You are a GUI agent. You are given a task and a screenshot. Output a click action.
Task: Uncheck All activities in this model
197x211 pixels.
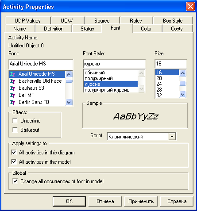click(x=14, y=161)
